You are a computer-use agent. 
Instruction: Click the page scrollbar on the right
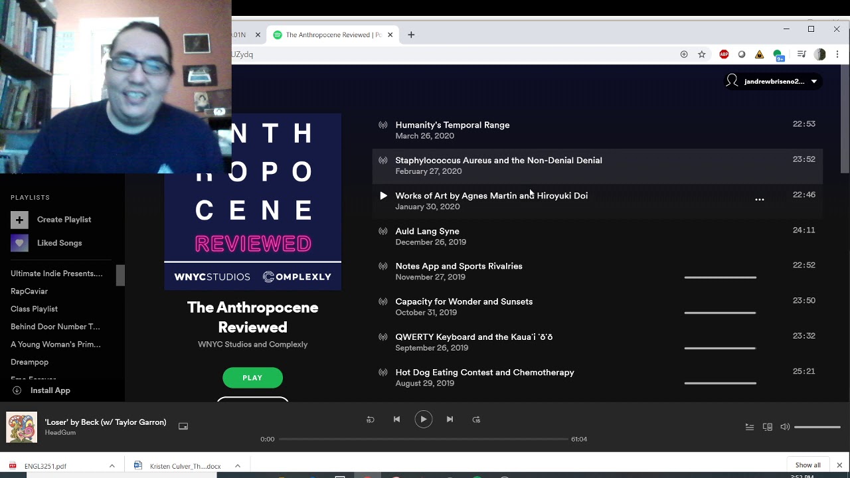(x=845, y=119)
